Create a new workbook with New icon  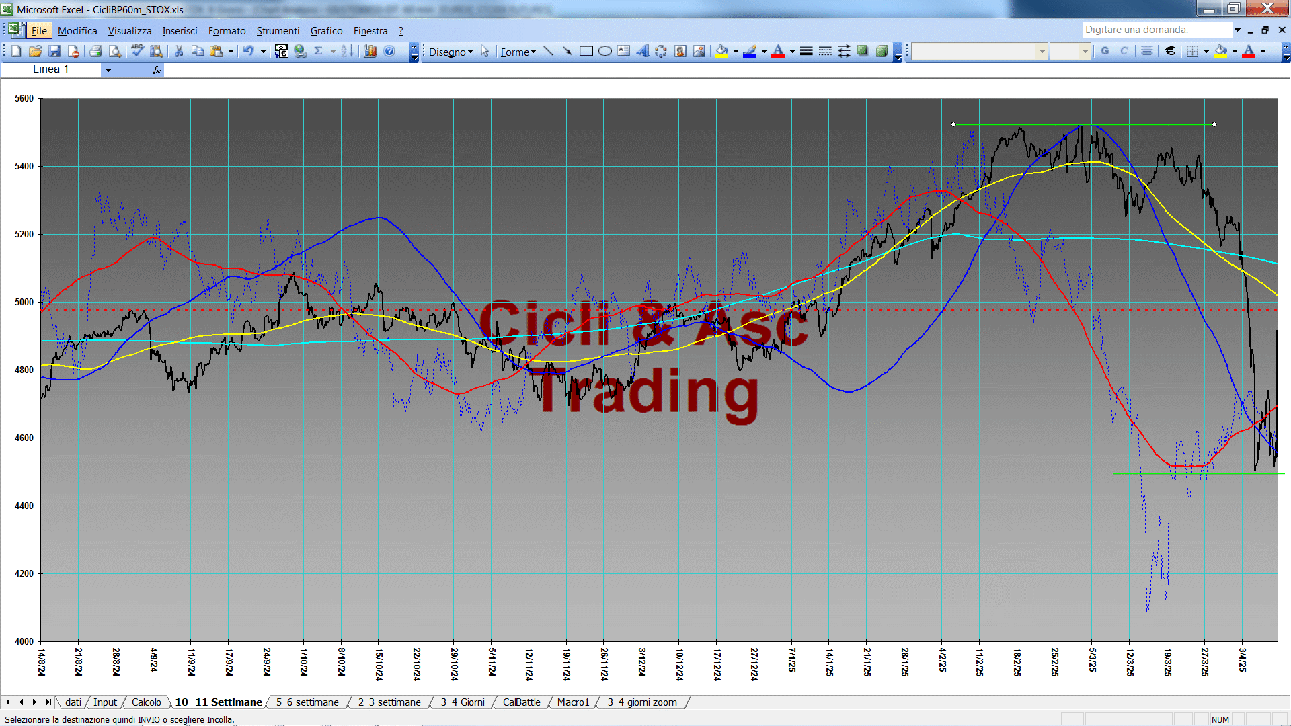[16, 51]
